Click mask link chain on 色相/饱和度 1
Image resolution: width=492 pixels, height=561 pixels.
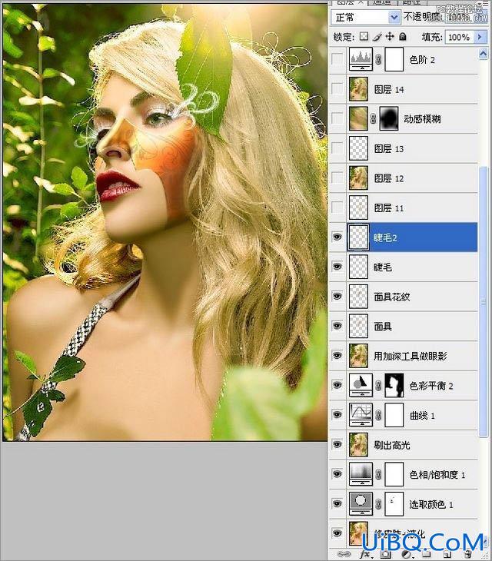tap(378, 474)
